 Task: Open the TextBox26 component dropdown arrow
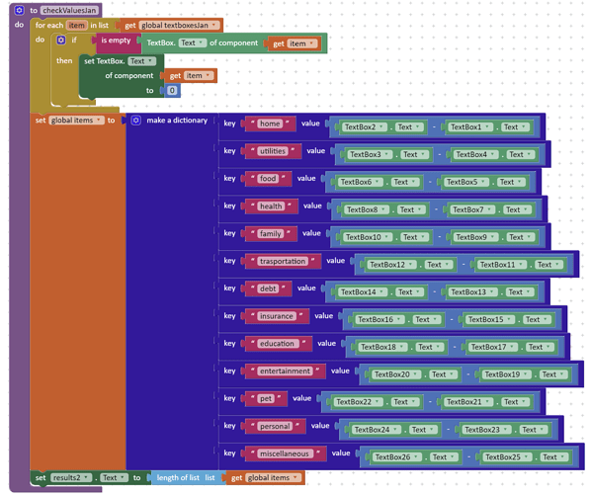(x=415, y=456)
